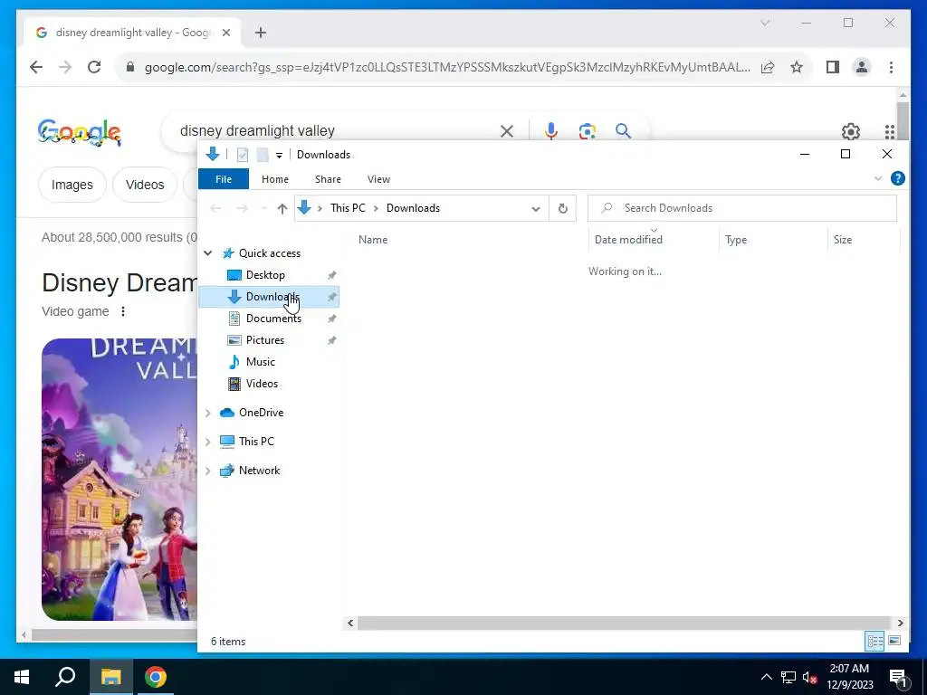Click the Google logo
This screenshot has width=927, height=695.
80,132
